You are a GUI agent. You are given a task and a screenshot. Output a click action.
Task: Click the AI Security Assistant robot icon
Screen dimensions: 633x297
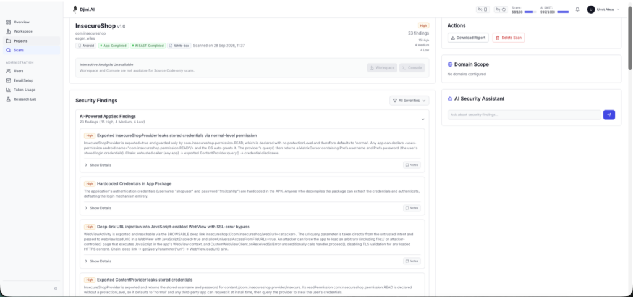click(450, 99)
